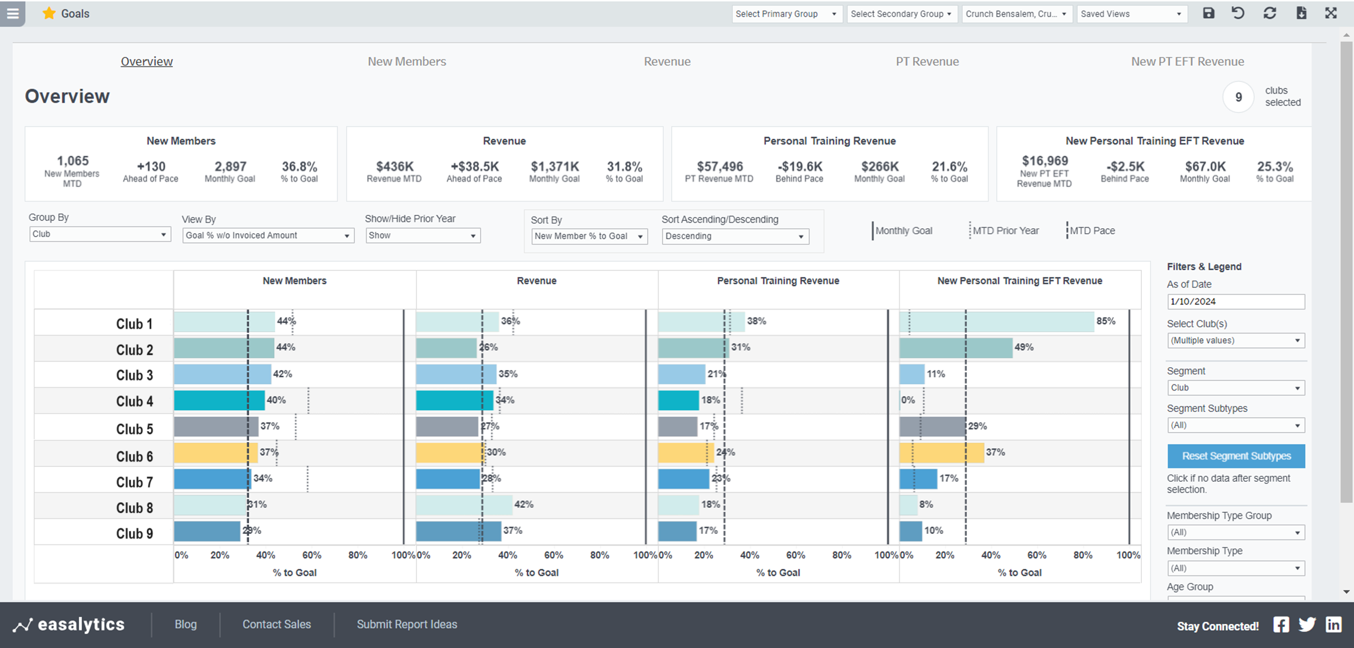Save the current view
Screen dimensions: 1354x648
click(1209, 13)
